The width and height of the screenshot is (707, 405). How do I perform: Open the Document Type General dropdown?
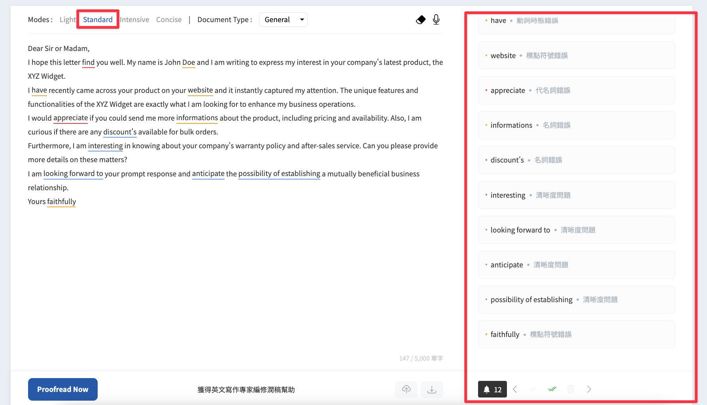tap(283, 20)
